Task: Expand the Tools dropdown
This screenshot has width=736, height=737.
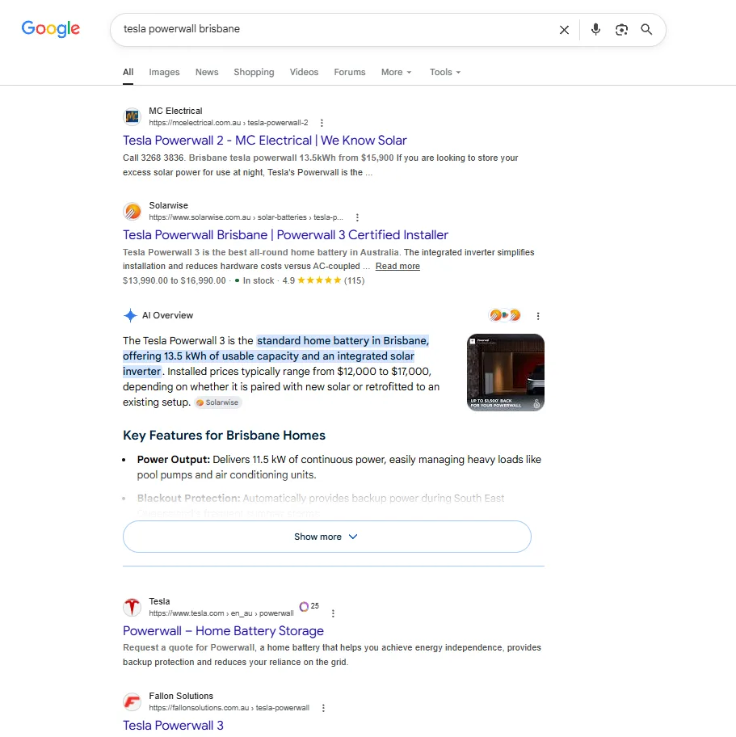Action: click(444, 72)
